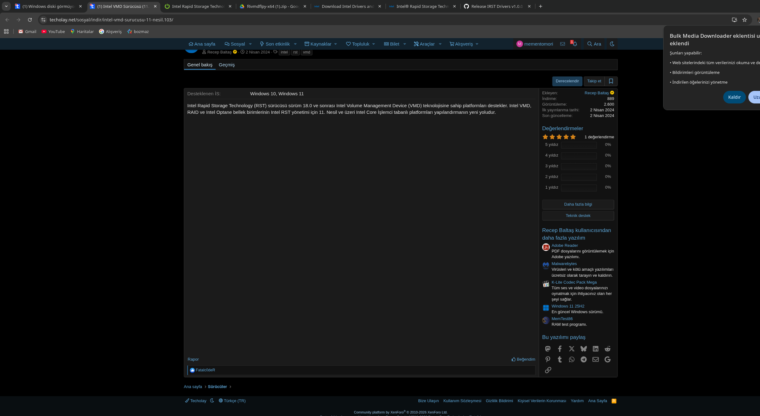Expand Bilet dropdown arrow

(405, 44)
